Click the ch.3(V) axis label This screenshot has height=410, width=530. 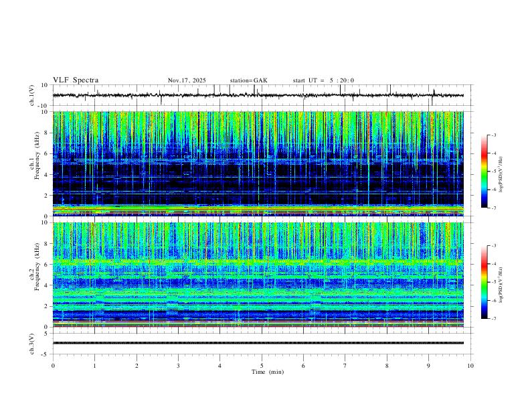click(32, 344)
